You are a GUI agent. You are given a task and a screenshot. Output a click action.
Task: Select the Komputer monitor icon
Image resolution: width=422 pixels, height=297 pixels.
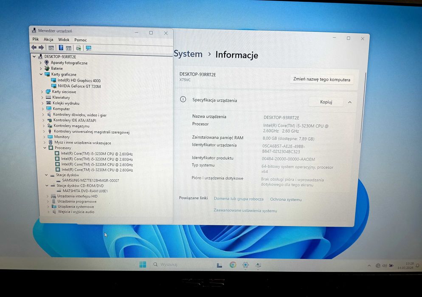[49, 108]
